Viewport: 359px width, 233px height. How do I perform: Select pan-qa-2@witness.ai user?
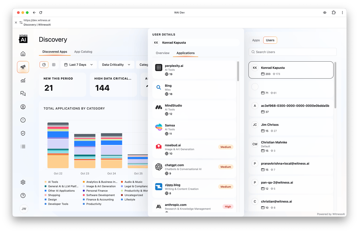click(291, 185)
